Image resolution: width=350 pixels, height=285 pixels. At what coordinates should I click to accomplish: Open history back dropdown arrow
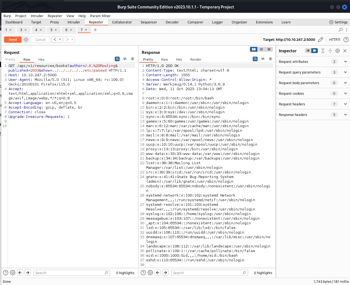pyautogui.click(x=60, y=39)
